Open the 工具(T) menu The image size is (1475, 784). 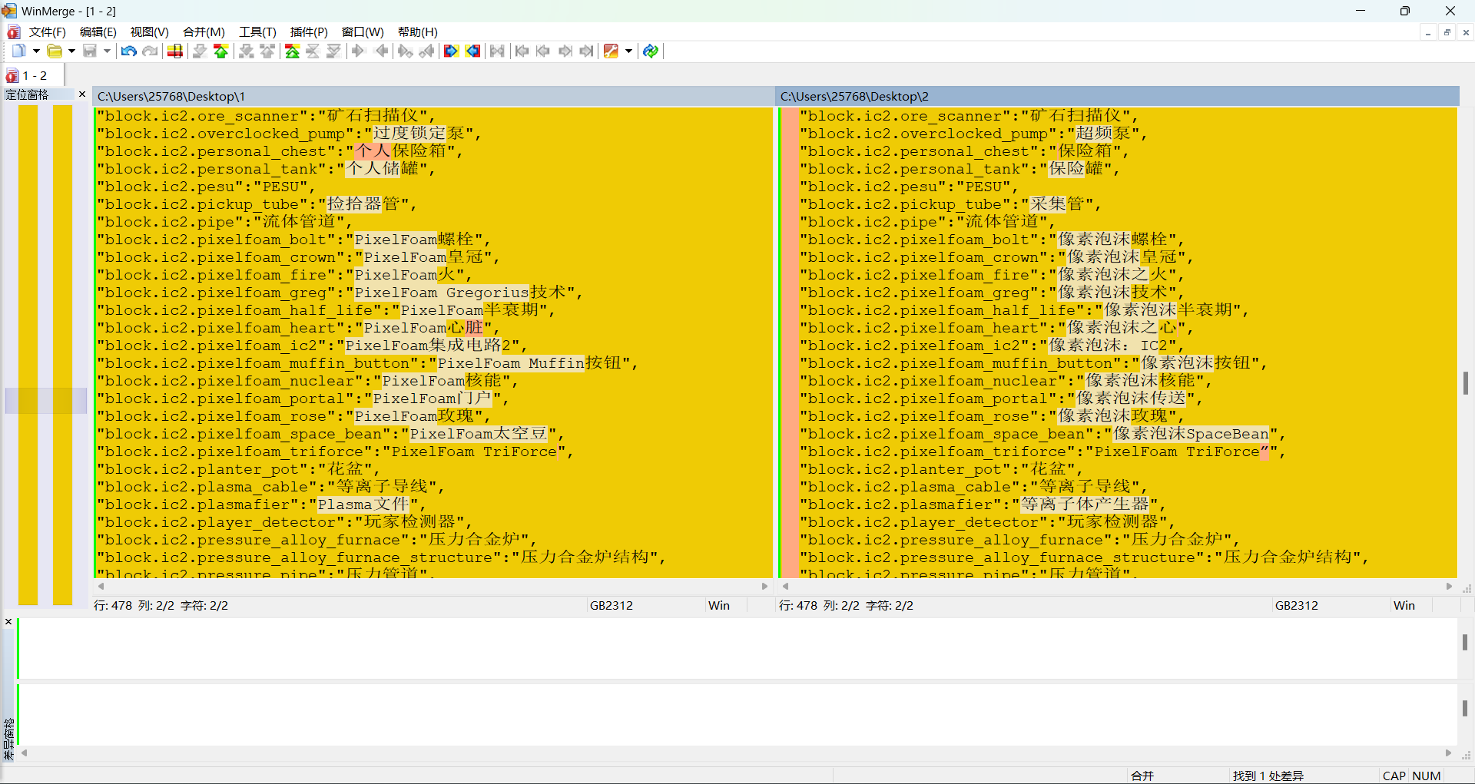(x=257, y=32)
